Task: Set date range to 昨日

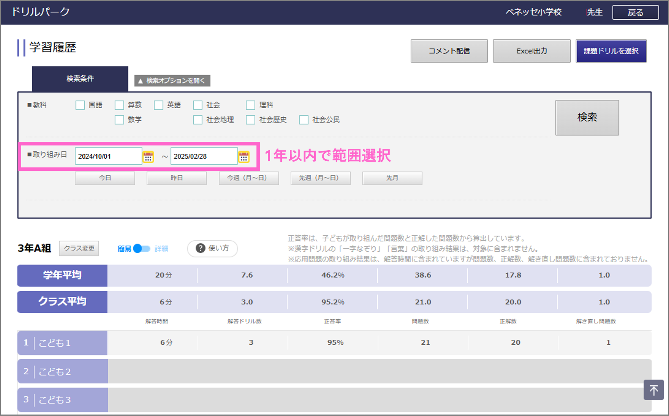Action: [176, 178]
